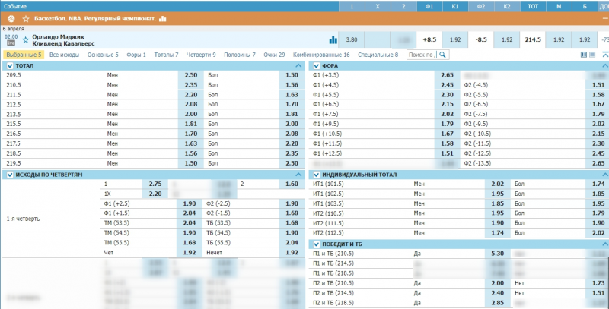
Task: Add Orlando Magic match to favorites star
Action: 25,39
